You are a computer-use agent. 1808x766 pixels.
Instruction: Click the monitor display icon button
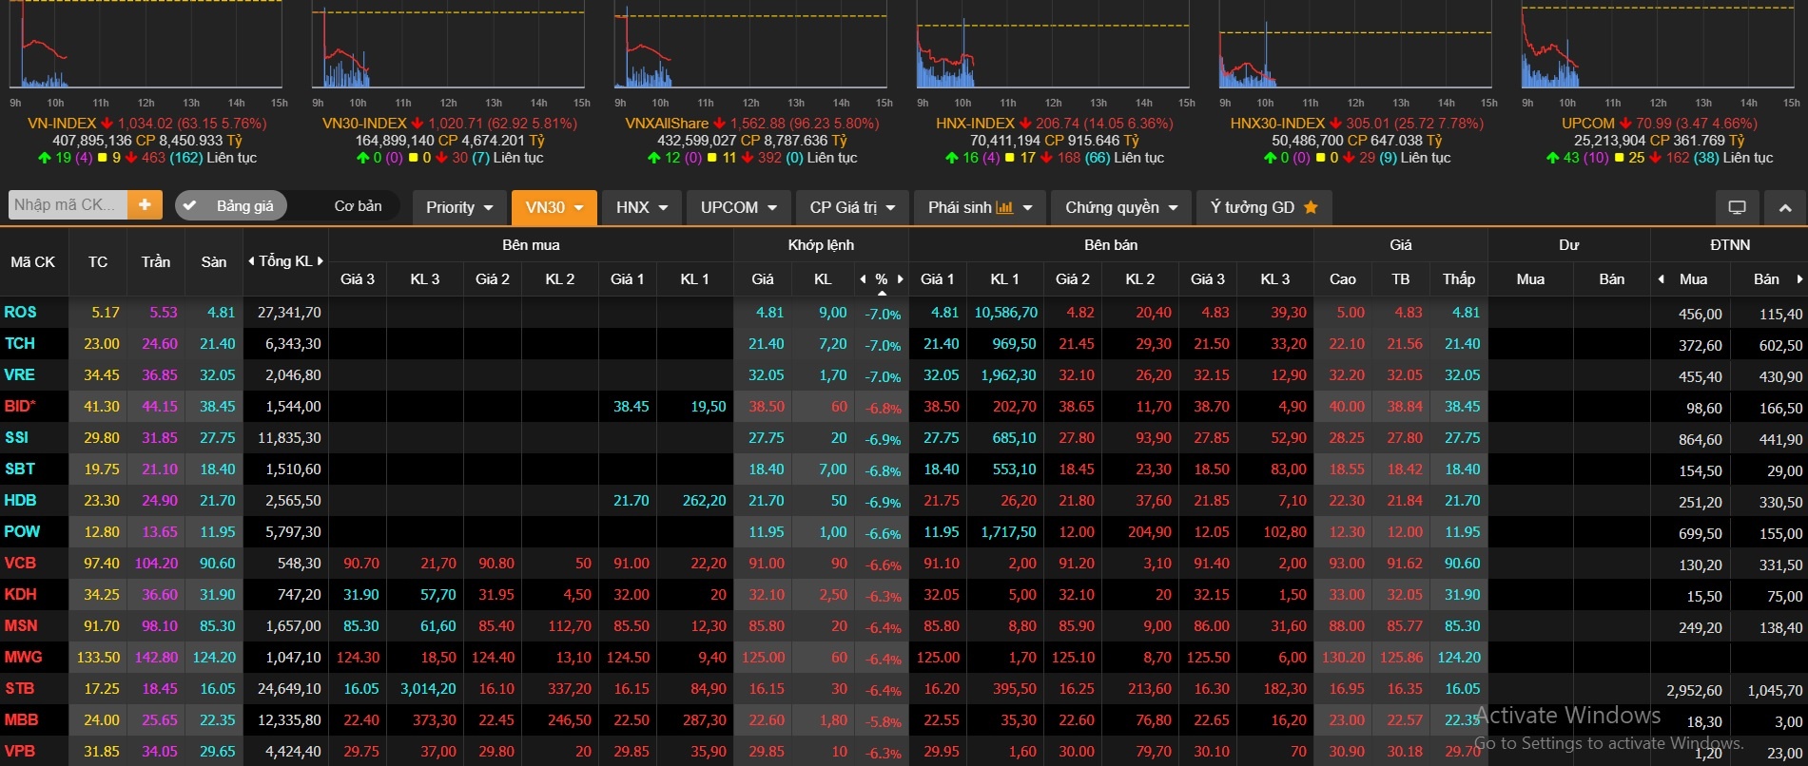pyautogui.click(x=1737, y=207)
